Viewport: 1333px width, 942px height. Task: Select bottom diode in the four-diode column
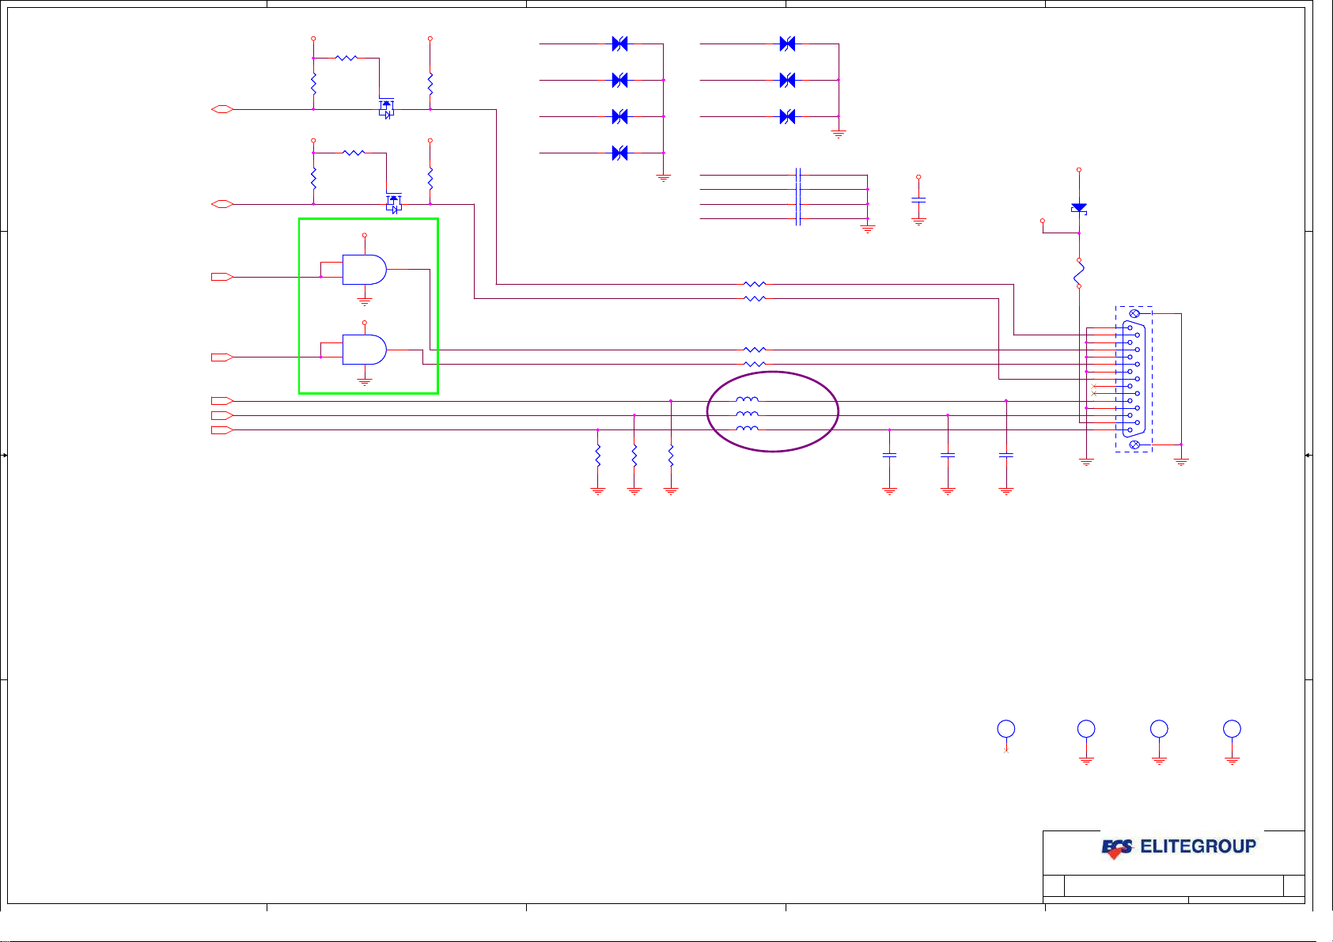(x=620, y=153)
